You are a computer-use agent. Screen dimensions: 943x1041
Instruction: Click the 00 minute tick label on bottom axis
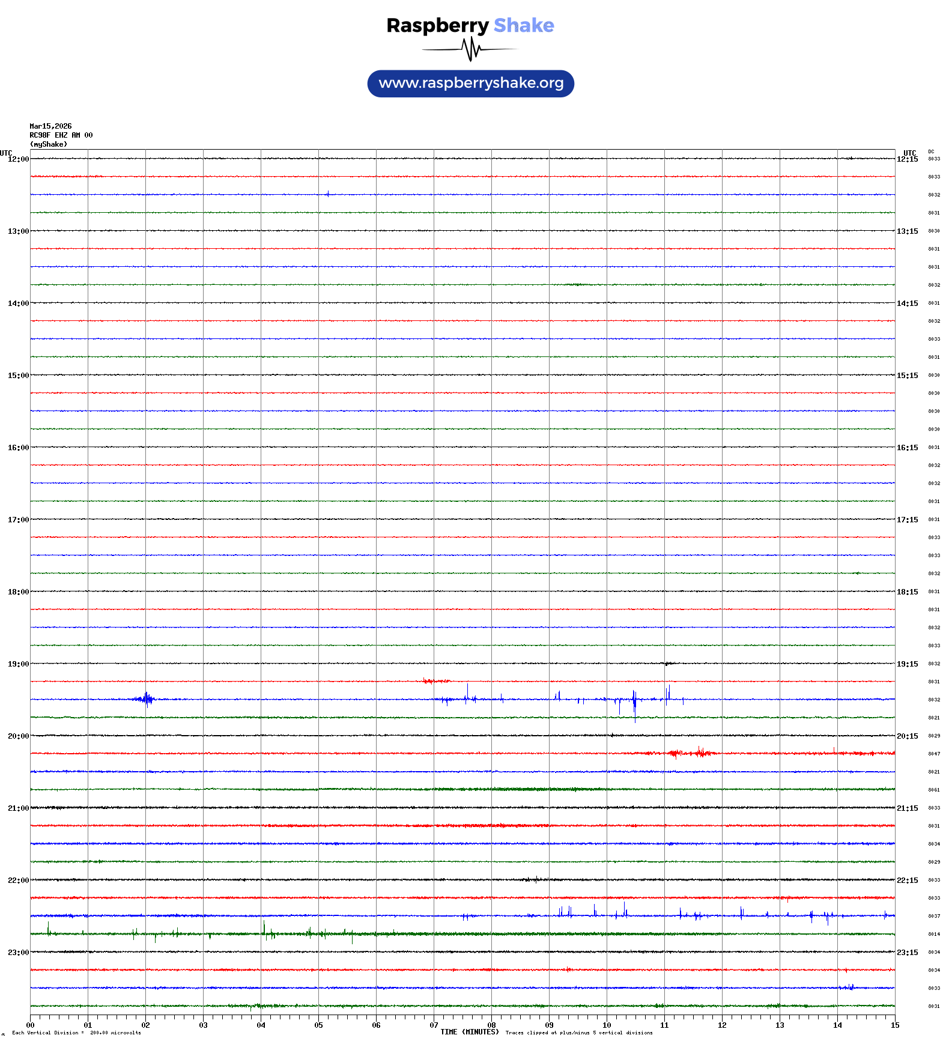point(31,1025)
